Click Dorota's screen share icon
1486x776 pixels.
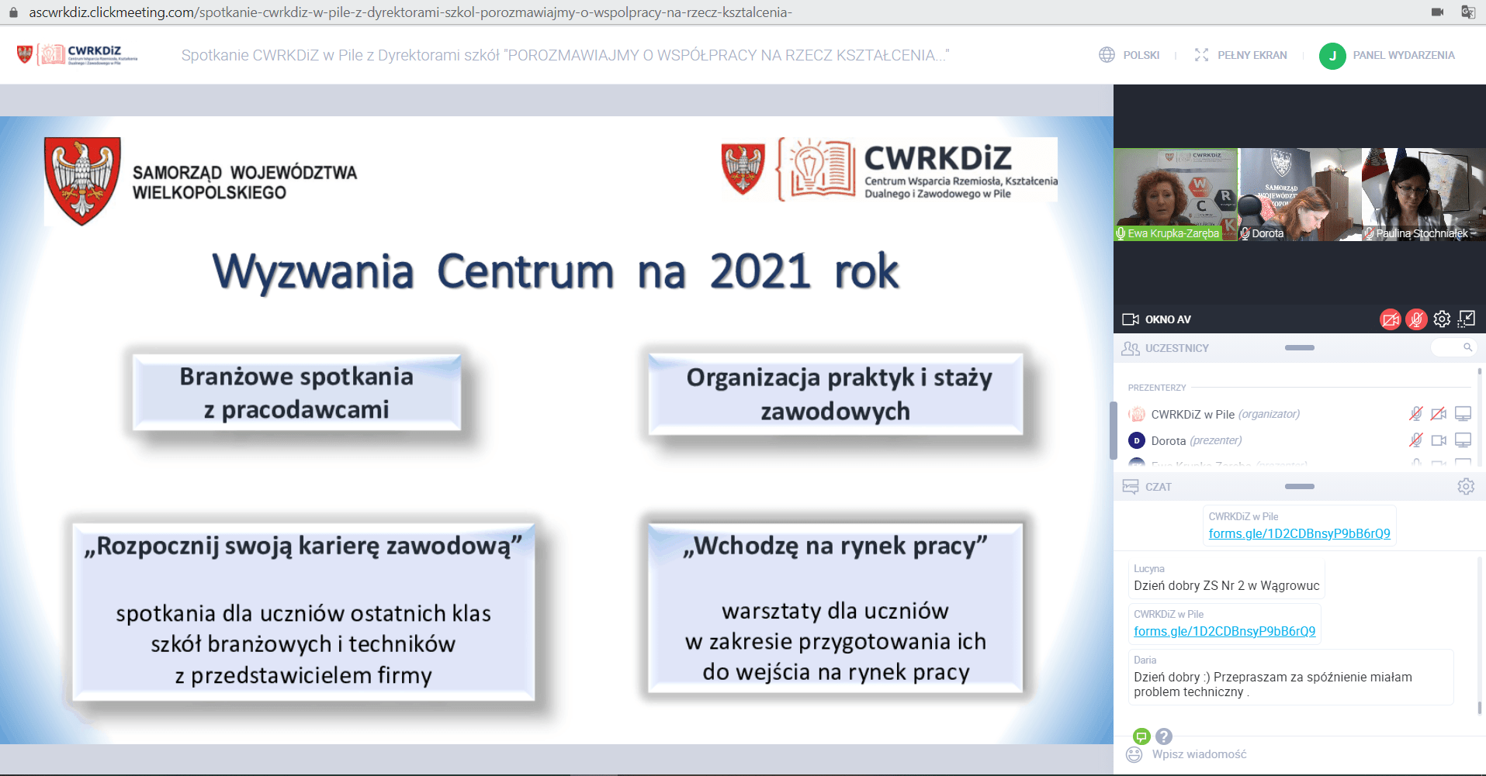pyautogui.click(x=1463, y=440)
